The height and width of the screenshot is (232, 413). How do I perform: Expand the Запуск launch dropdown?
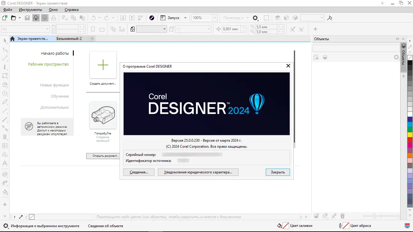pos(185,18)
